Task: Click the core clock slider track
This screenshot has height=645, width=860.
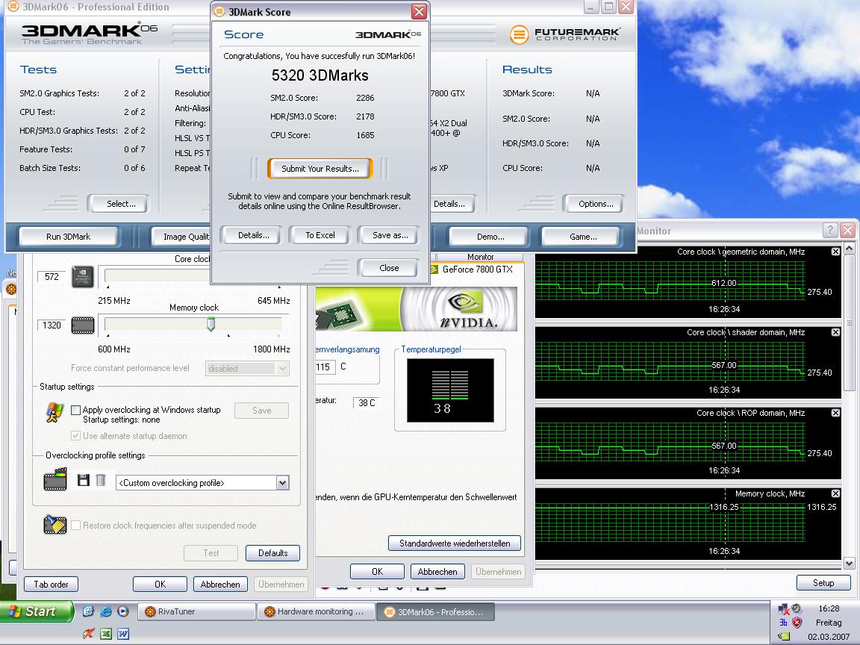Action: (x=158, y=275)
